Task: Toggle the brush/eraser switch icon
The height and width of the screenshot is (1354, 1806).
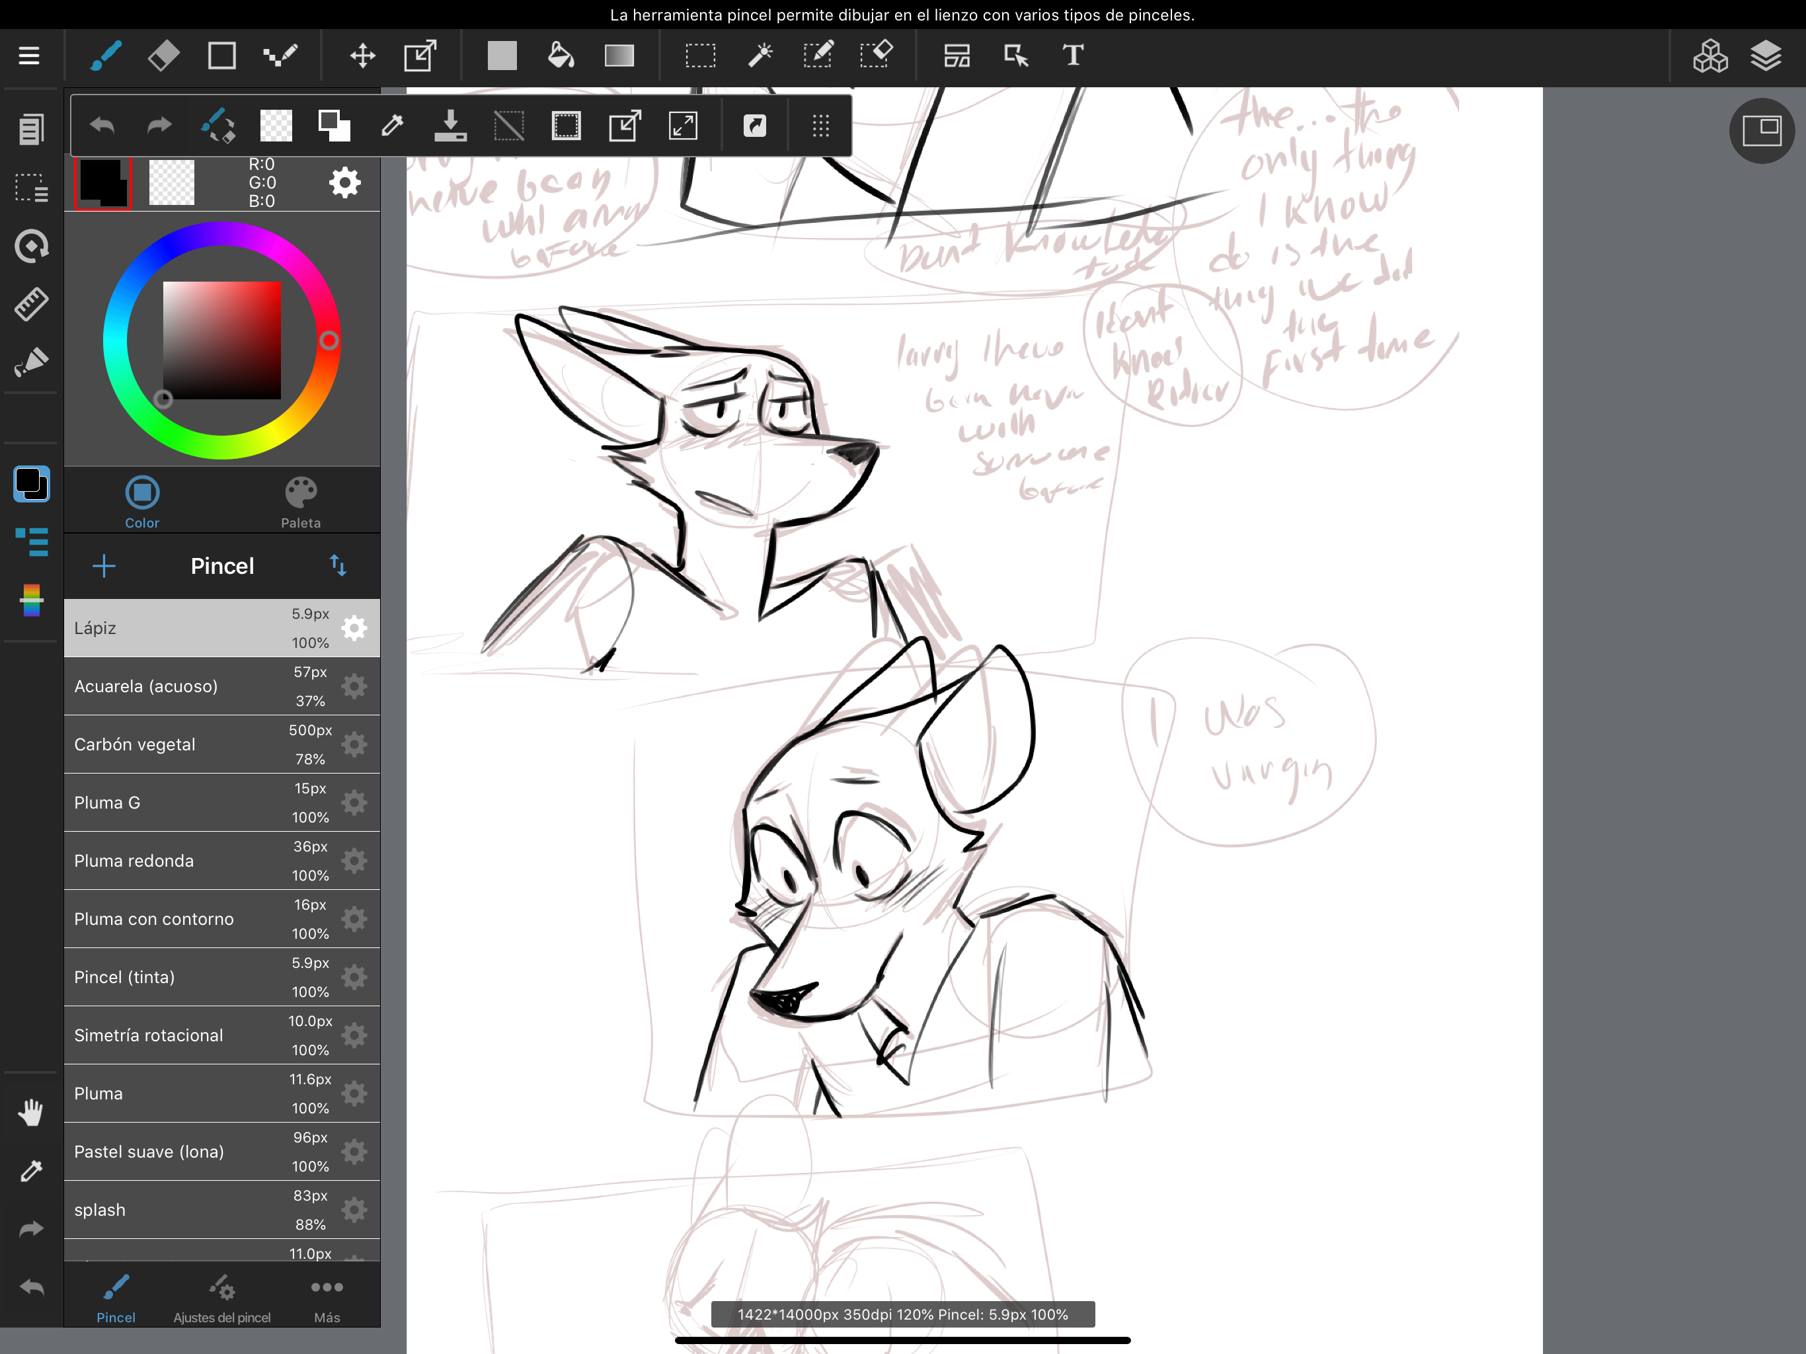Action: pyautogui.click(x=217, y=126)
